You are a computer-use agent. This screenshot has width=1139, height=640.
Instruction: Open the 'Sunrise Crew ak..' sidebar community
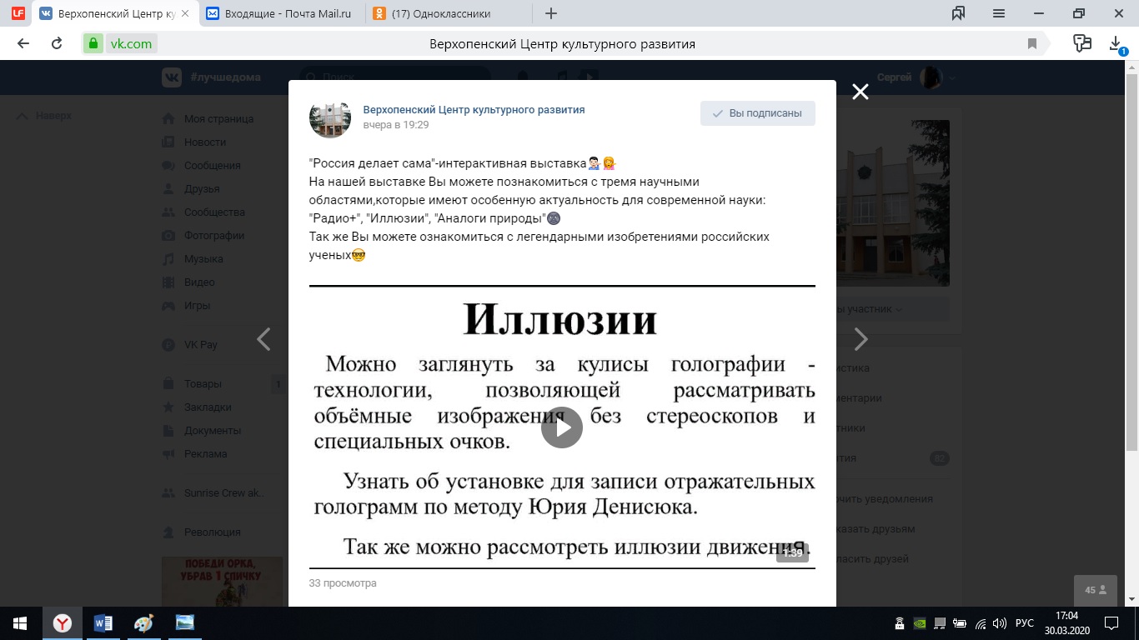coord(223,493)
